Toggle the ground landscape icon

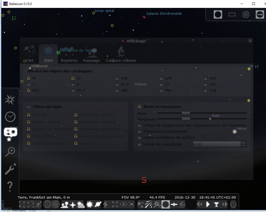coord(65,204)
